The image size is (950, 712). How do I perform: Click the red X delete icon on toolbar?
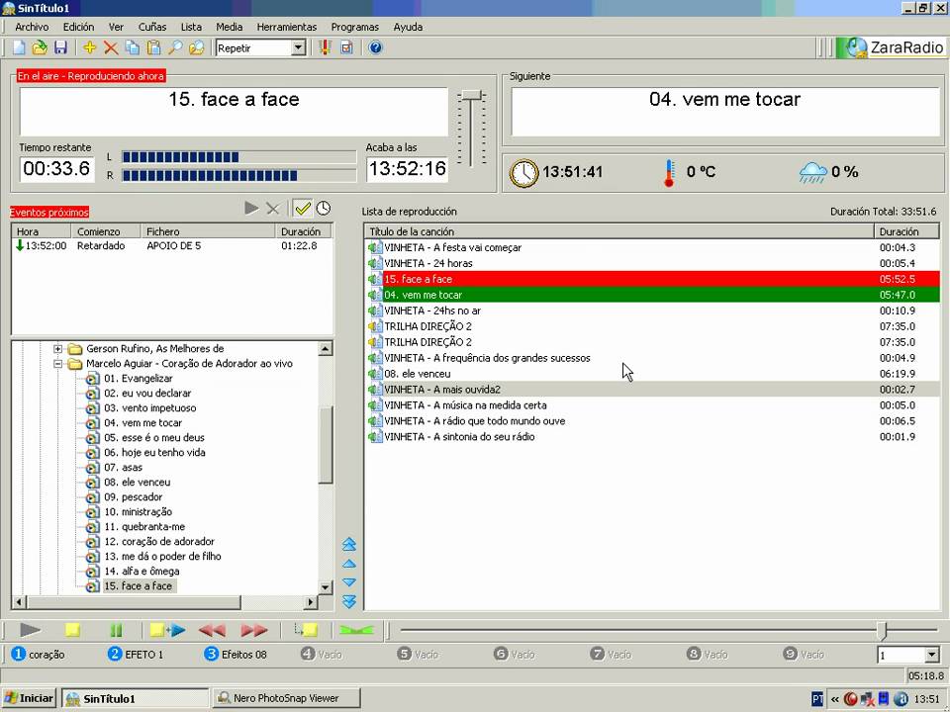click(110, 47)
